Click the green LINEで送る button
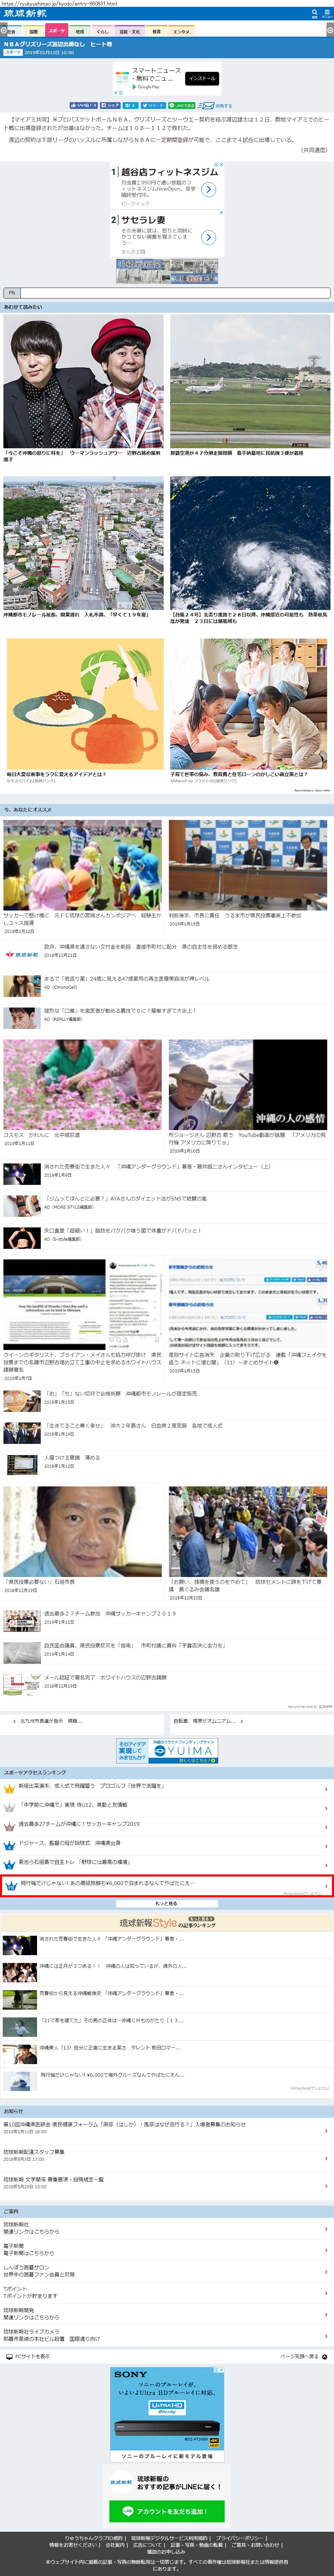This screenshot has width=334, height=2576. click(181, 105)
